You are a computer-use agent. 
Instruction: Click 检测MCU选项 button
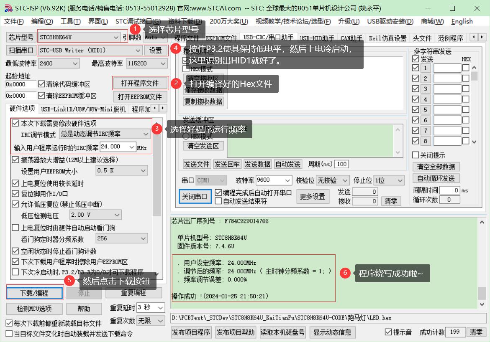point(34,309)
